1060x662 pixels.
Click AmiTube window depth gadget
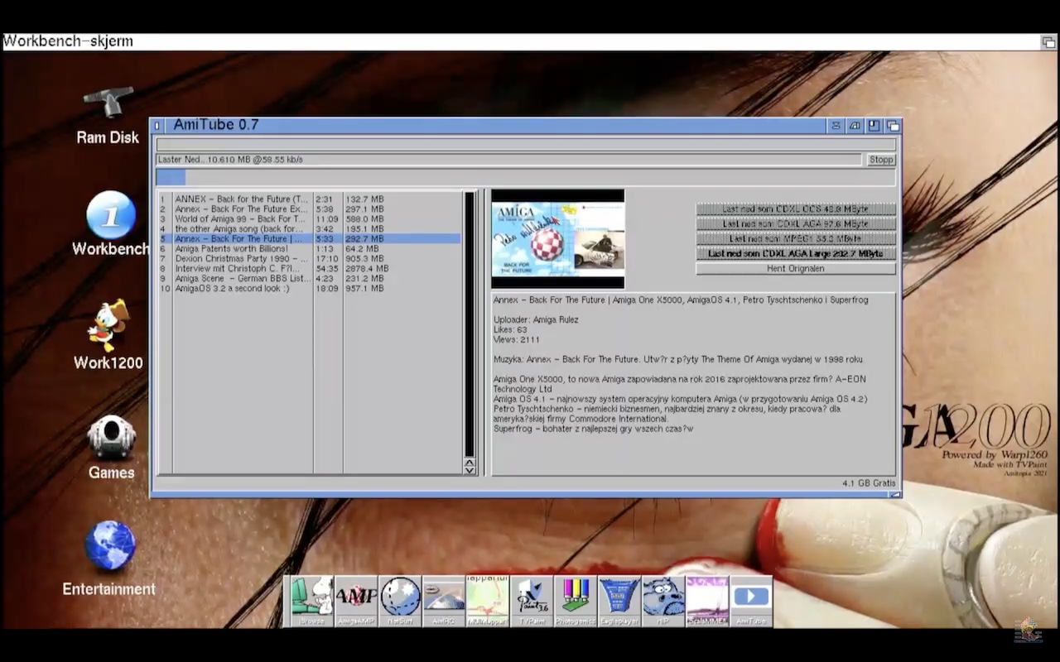coord(893,126)
